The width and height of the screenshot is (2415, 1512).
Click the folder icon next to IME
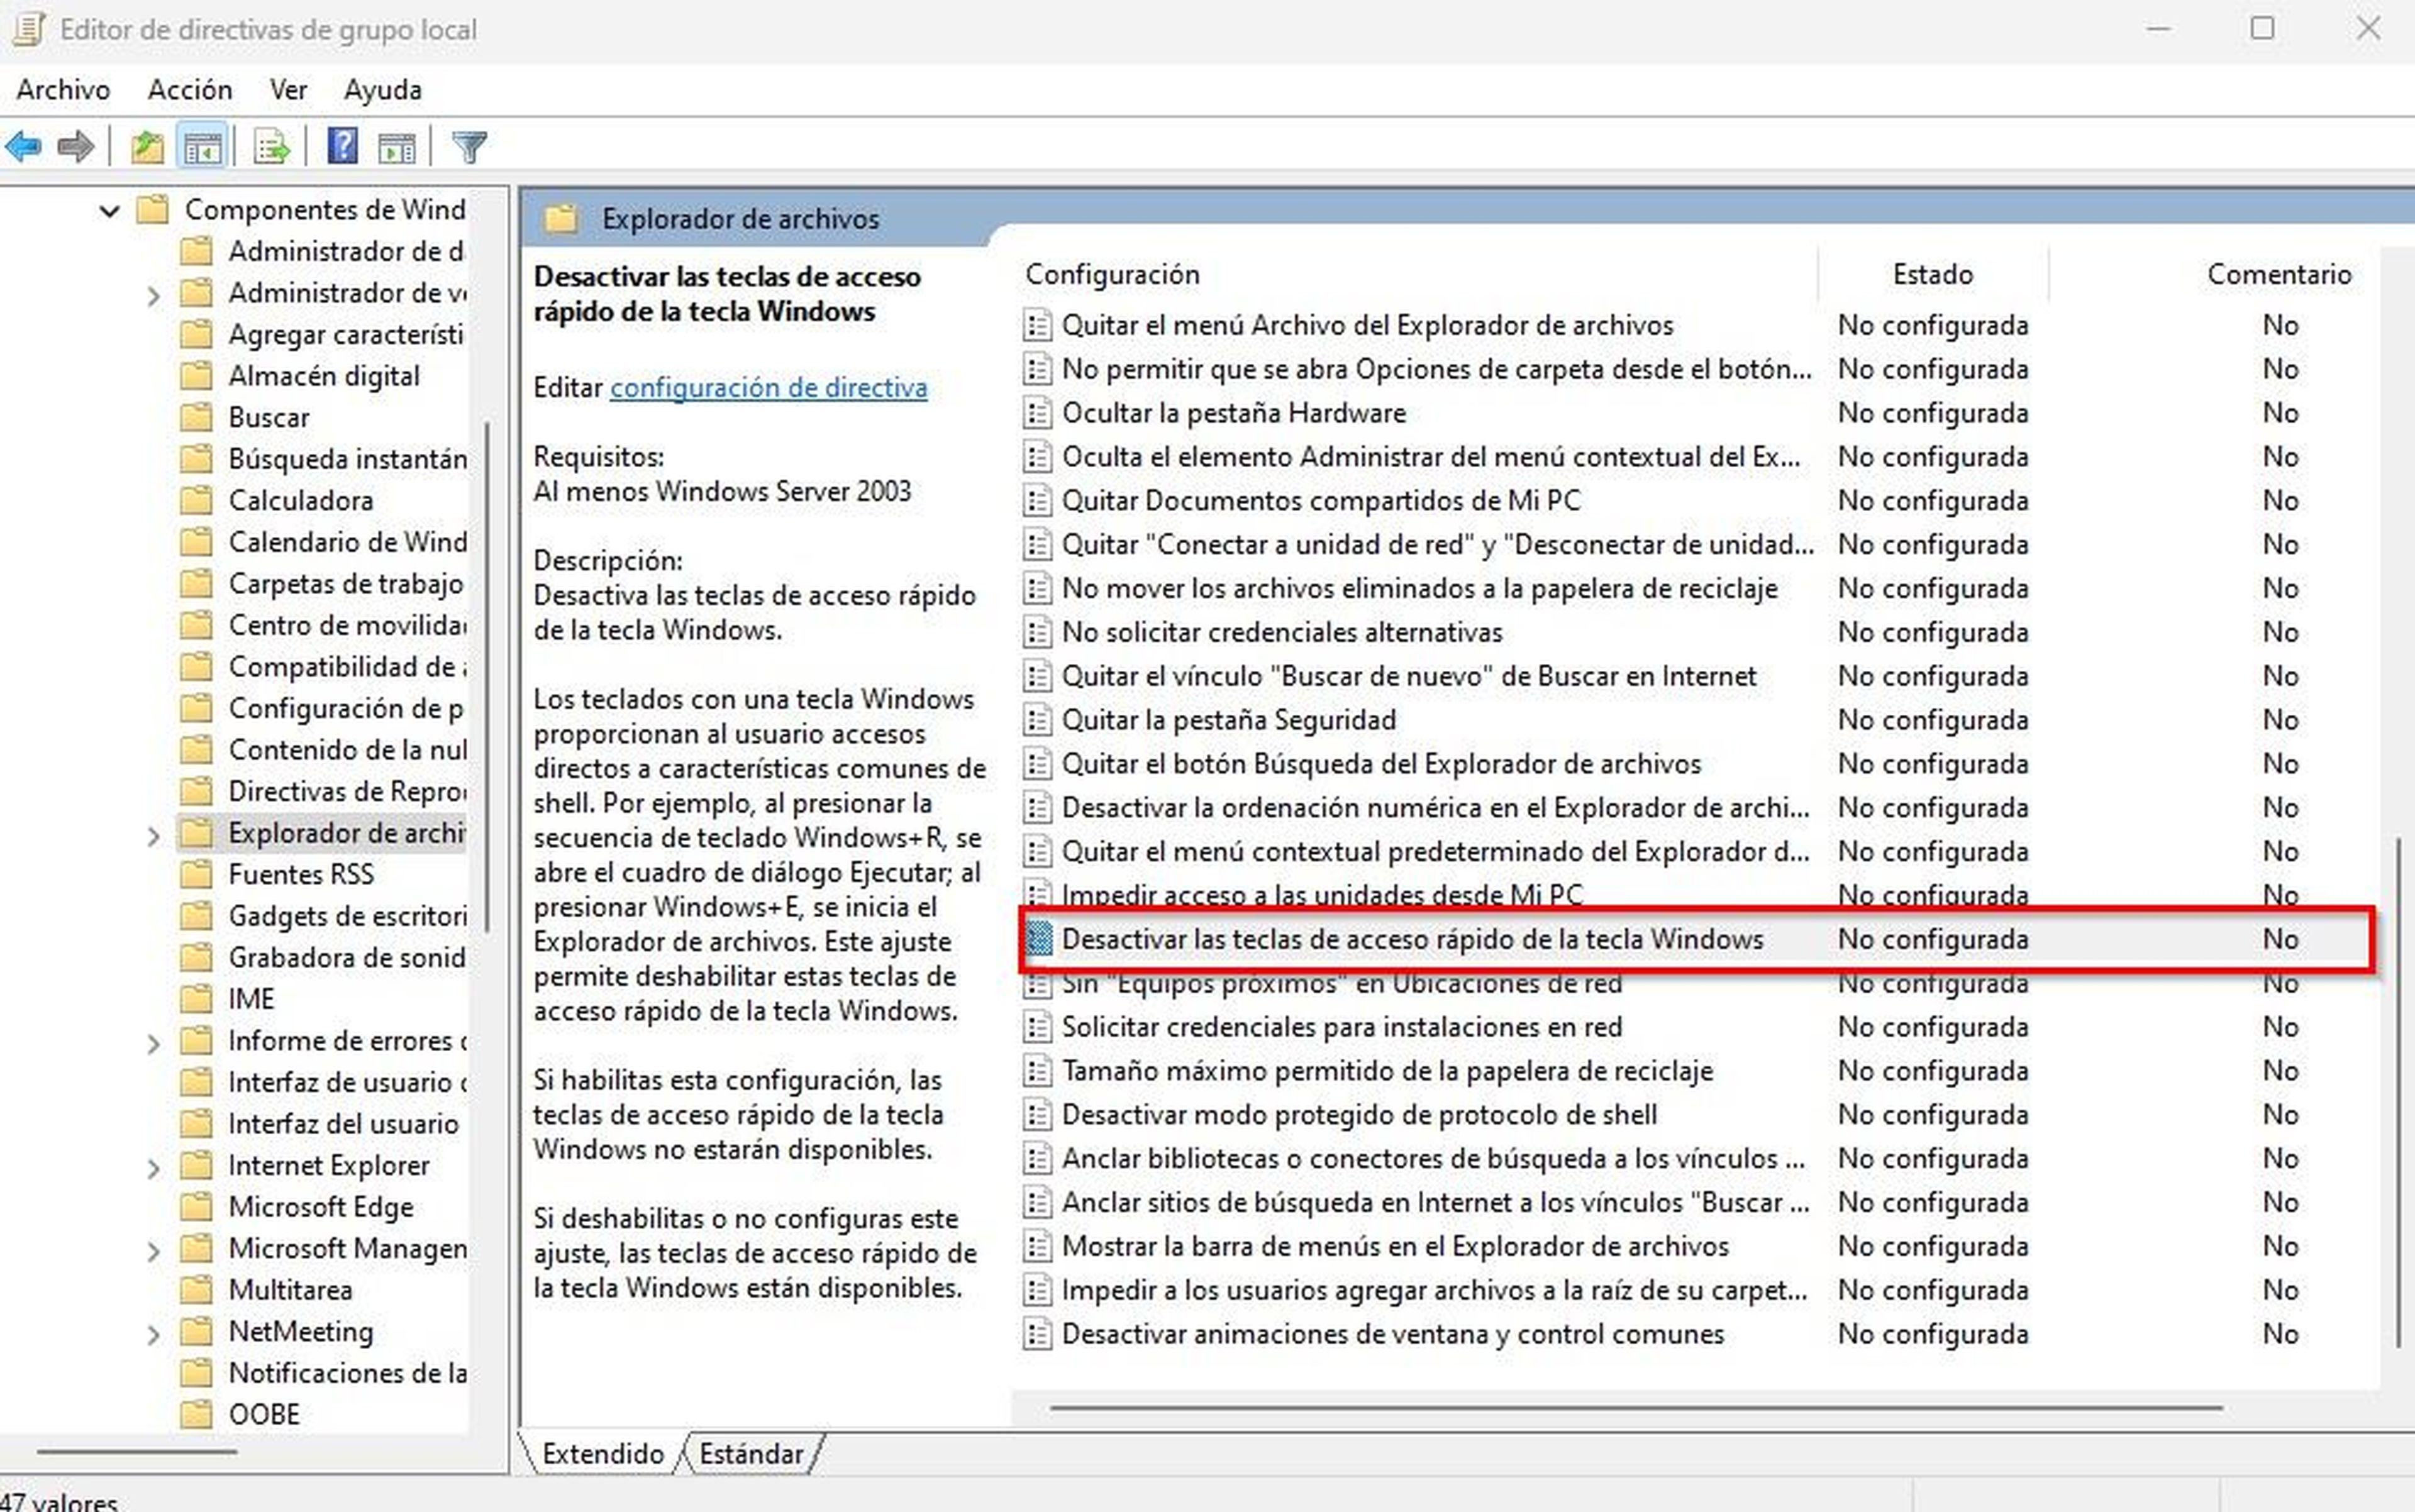(197, 999)
